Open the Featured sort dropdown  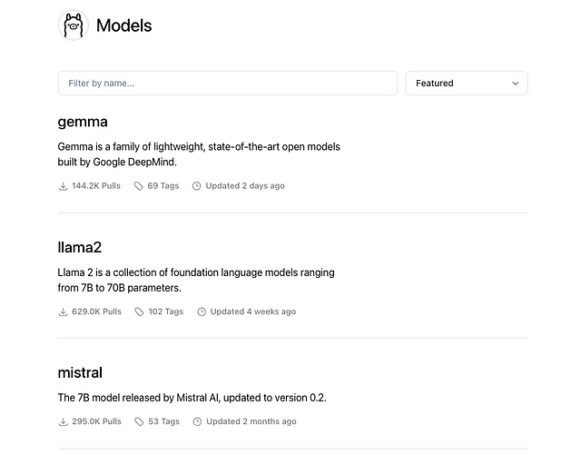tap(466, 84)
